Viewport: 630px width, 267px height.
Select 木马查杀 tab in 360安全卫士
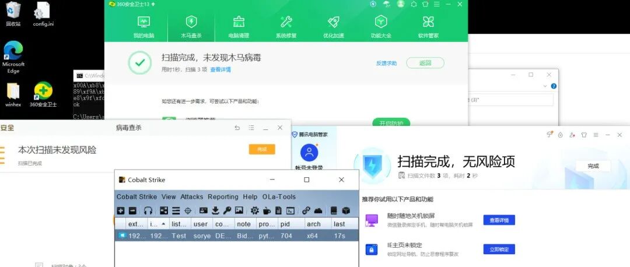[191, 27]
